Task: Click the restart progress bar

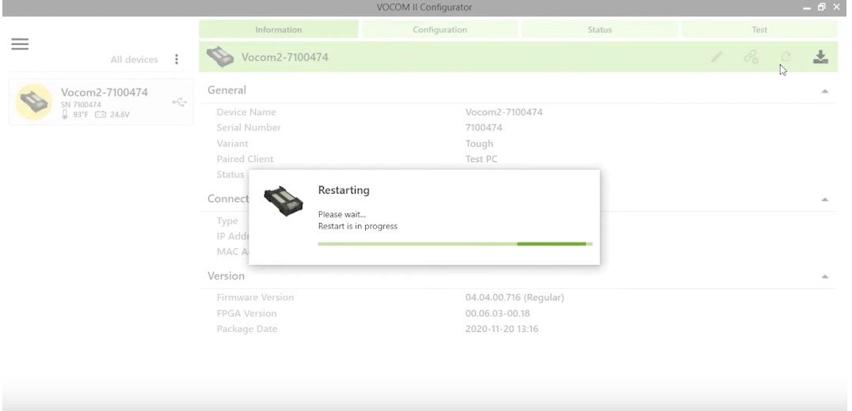Action: coord(455,244)
